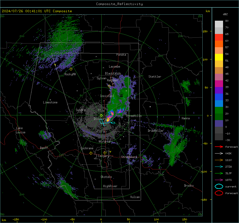Click the Banff label

click(x=44, y=148)
